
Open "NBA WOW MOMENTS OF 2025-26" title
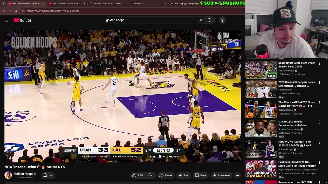(x=295, y=143)
